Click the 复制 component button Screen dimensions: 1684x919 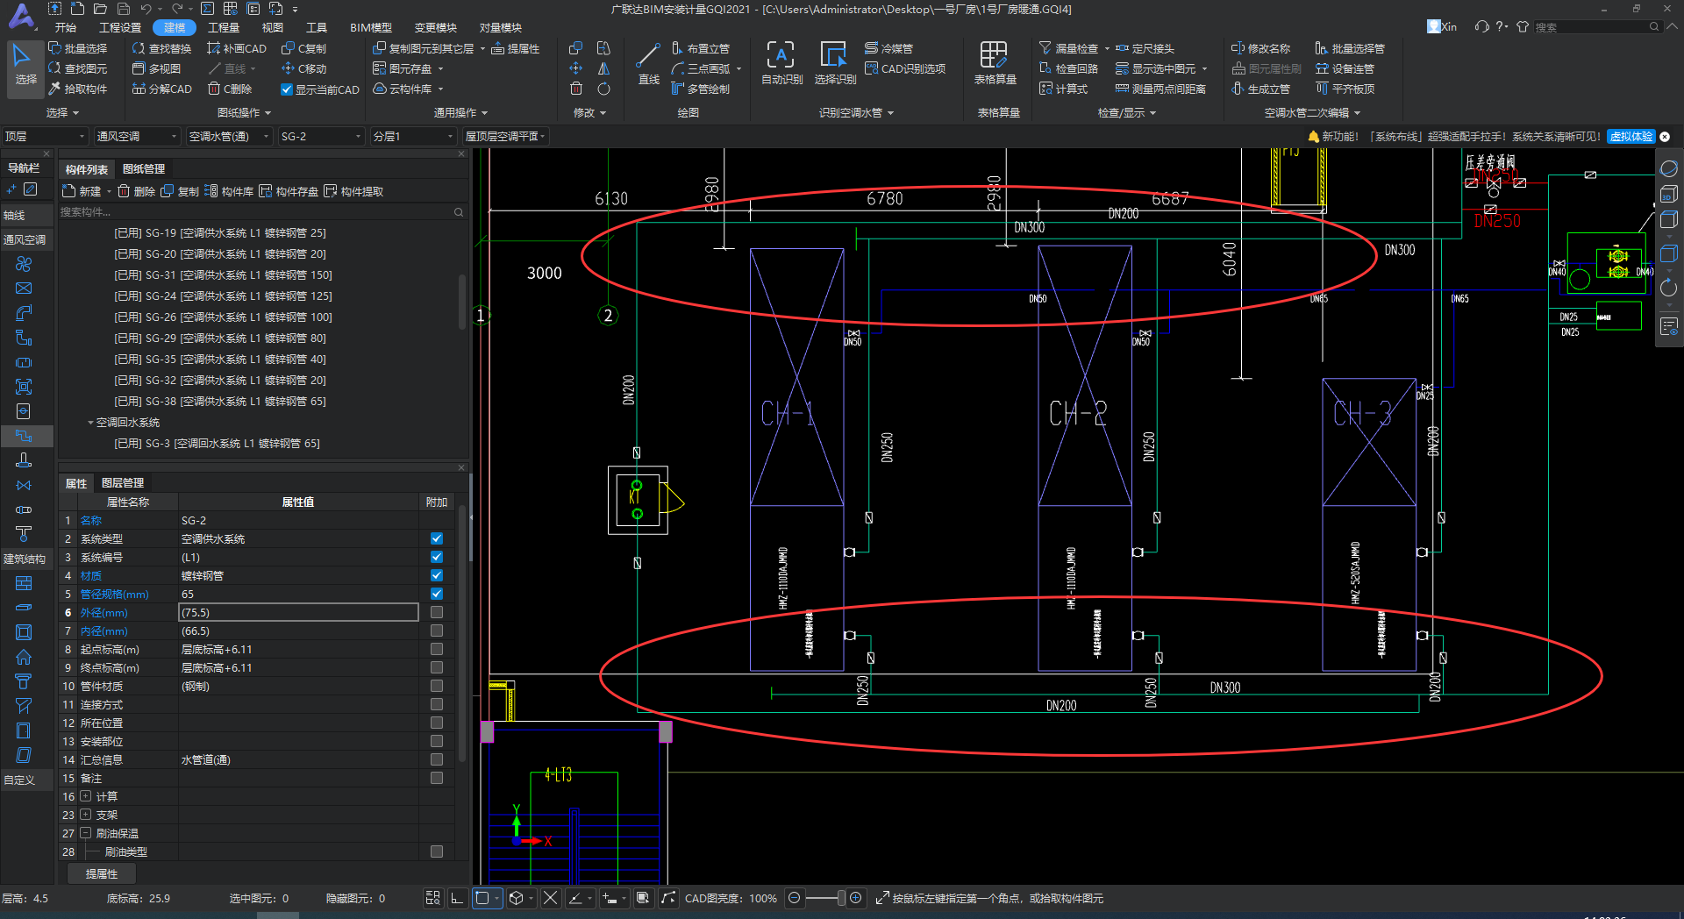(180, 191)
